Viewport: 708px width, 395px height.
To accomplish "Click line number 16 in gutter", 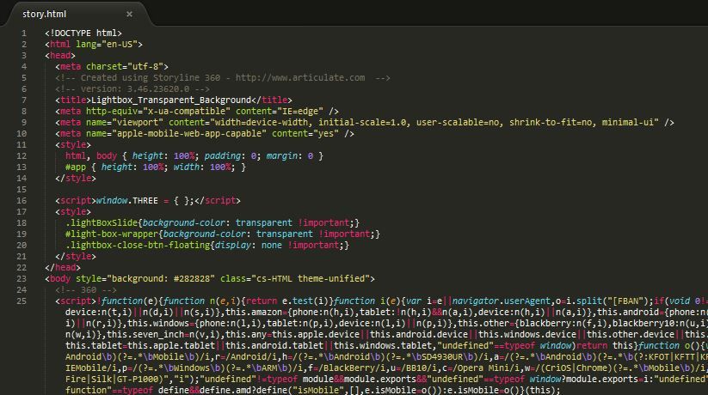I will point(22,201).
